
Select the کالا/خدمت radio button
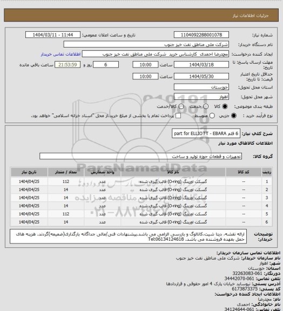coord(181,106)
